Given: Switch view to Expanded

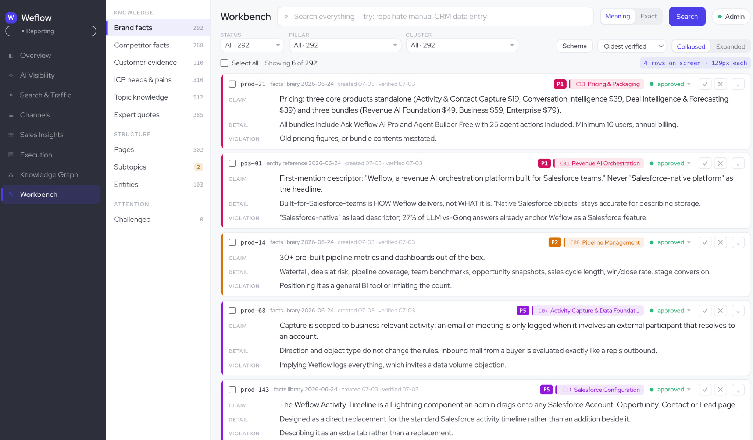Looking at the screenshot, I should point(730,47).
